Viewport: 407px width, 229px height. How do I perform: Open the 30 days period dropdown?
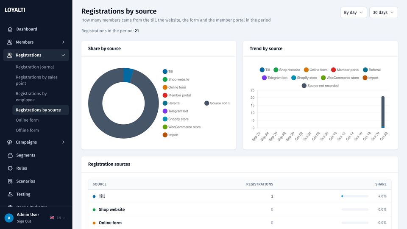pos(383,12)
